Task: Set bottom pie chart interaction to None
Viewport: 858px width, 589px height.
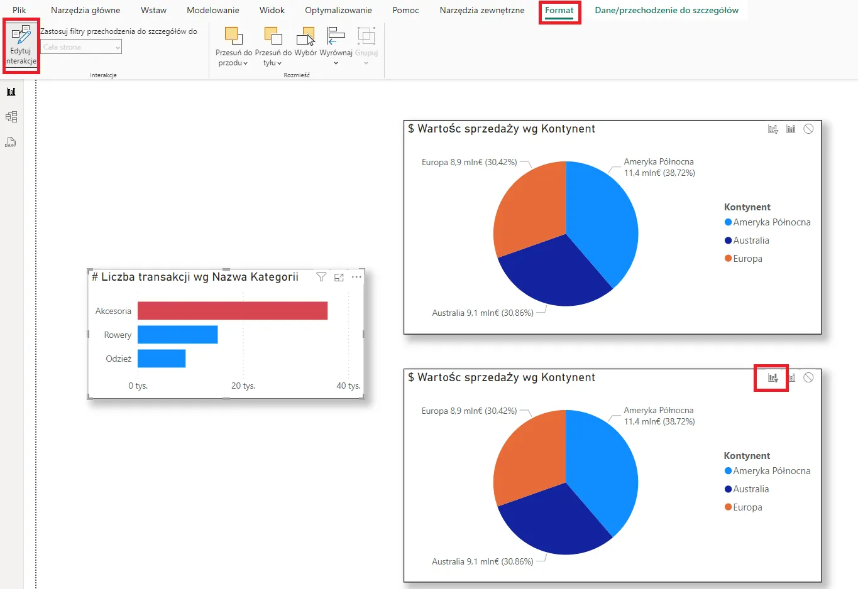Action: (x=808, y=377)
